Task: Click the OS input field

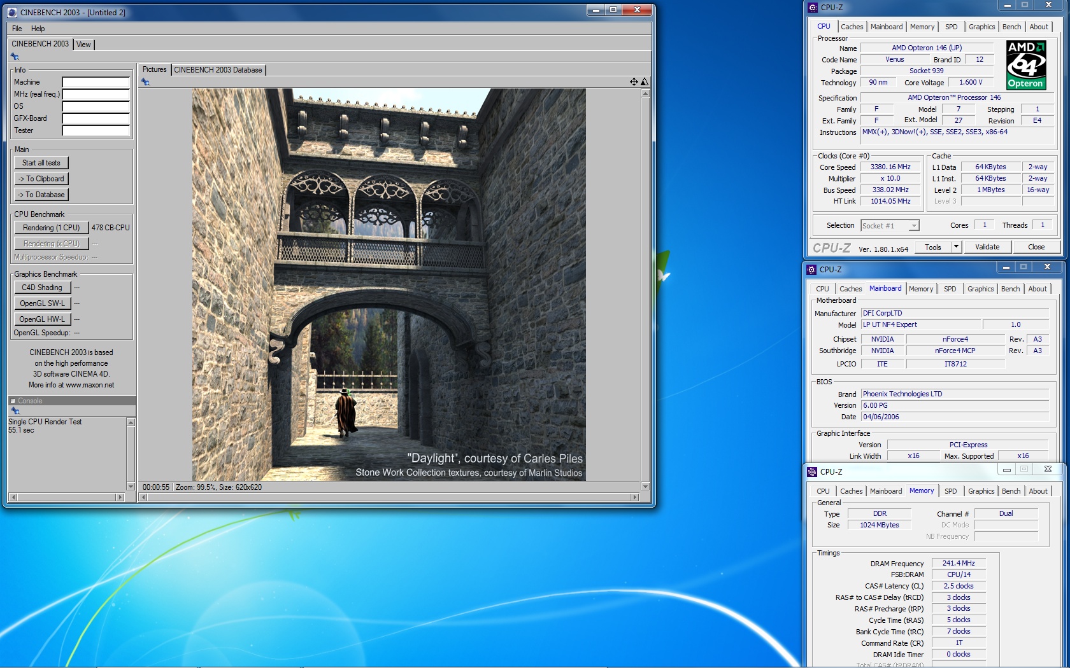Action: tap(96, 106)
